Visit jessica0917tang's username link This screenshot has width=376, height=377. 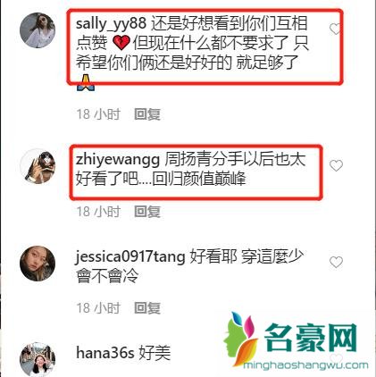(130, 256)
